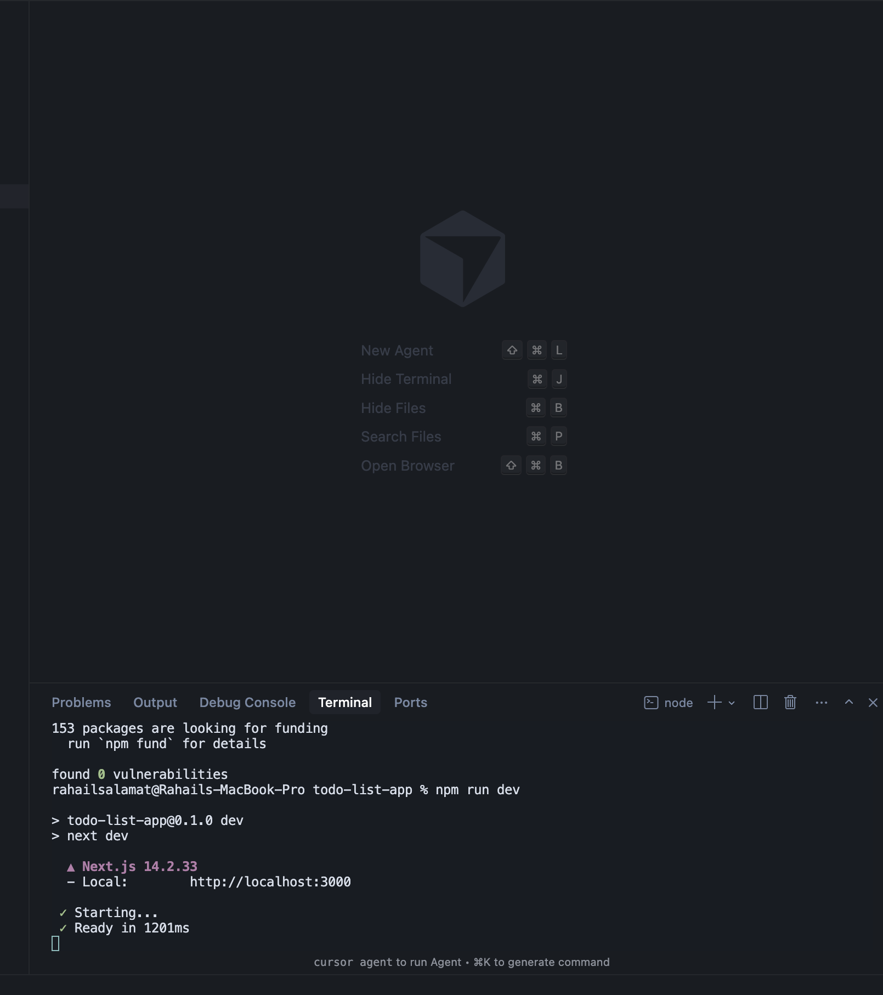Click the L key of New Agent shortcut
Screen dimensions: 883x995
559,350
